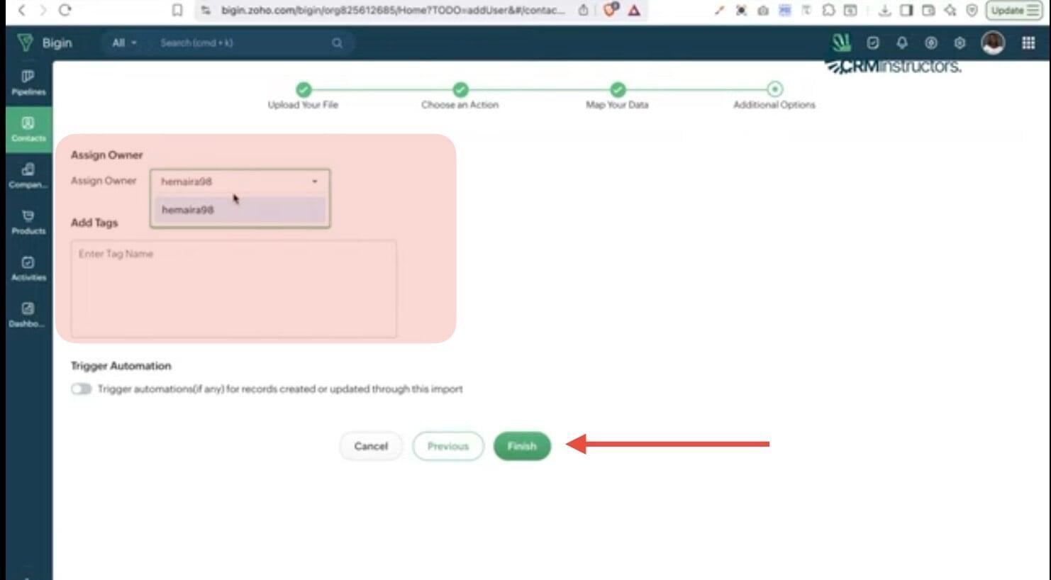Open Pipelines in the left sidebar

point(28,82)
